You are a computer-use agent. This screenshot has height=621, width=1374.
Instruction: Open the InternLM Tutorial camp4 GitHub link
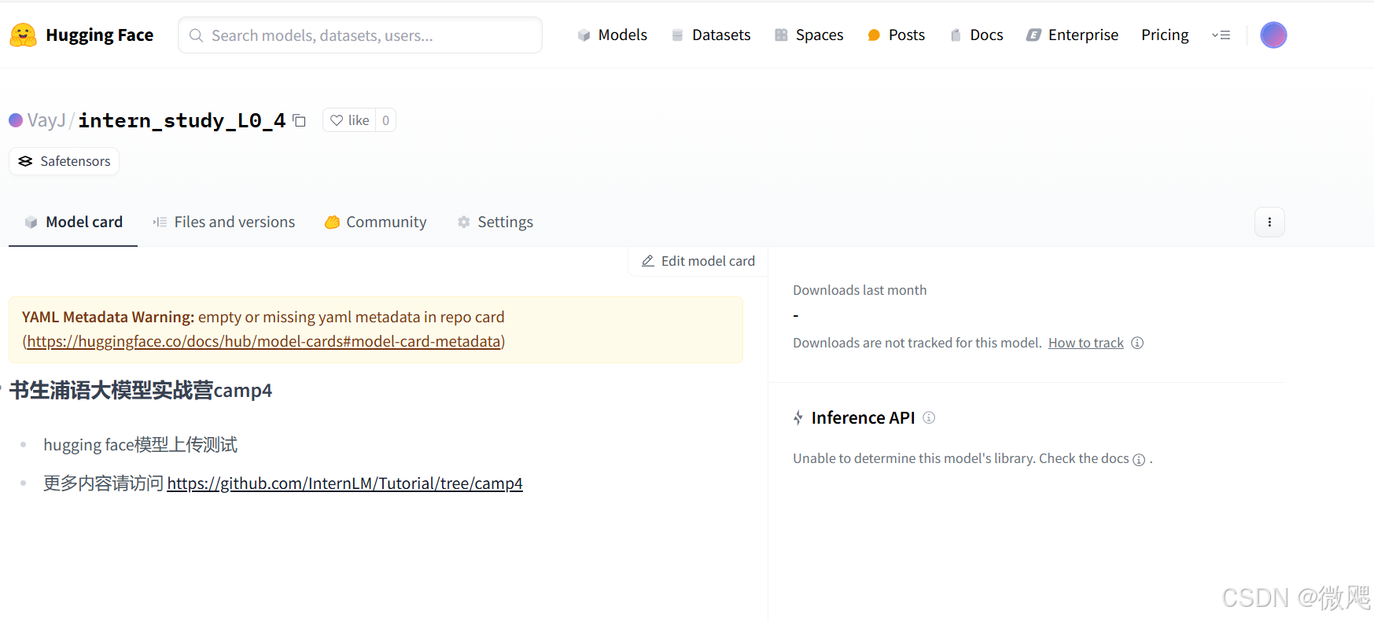(344, 483)
